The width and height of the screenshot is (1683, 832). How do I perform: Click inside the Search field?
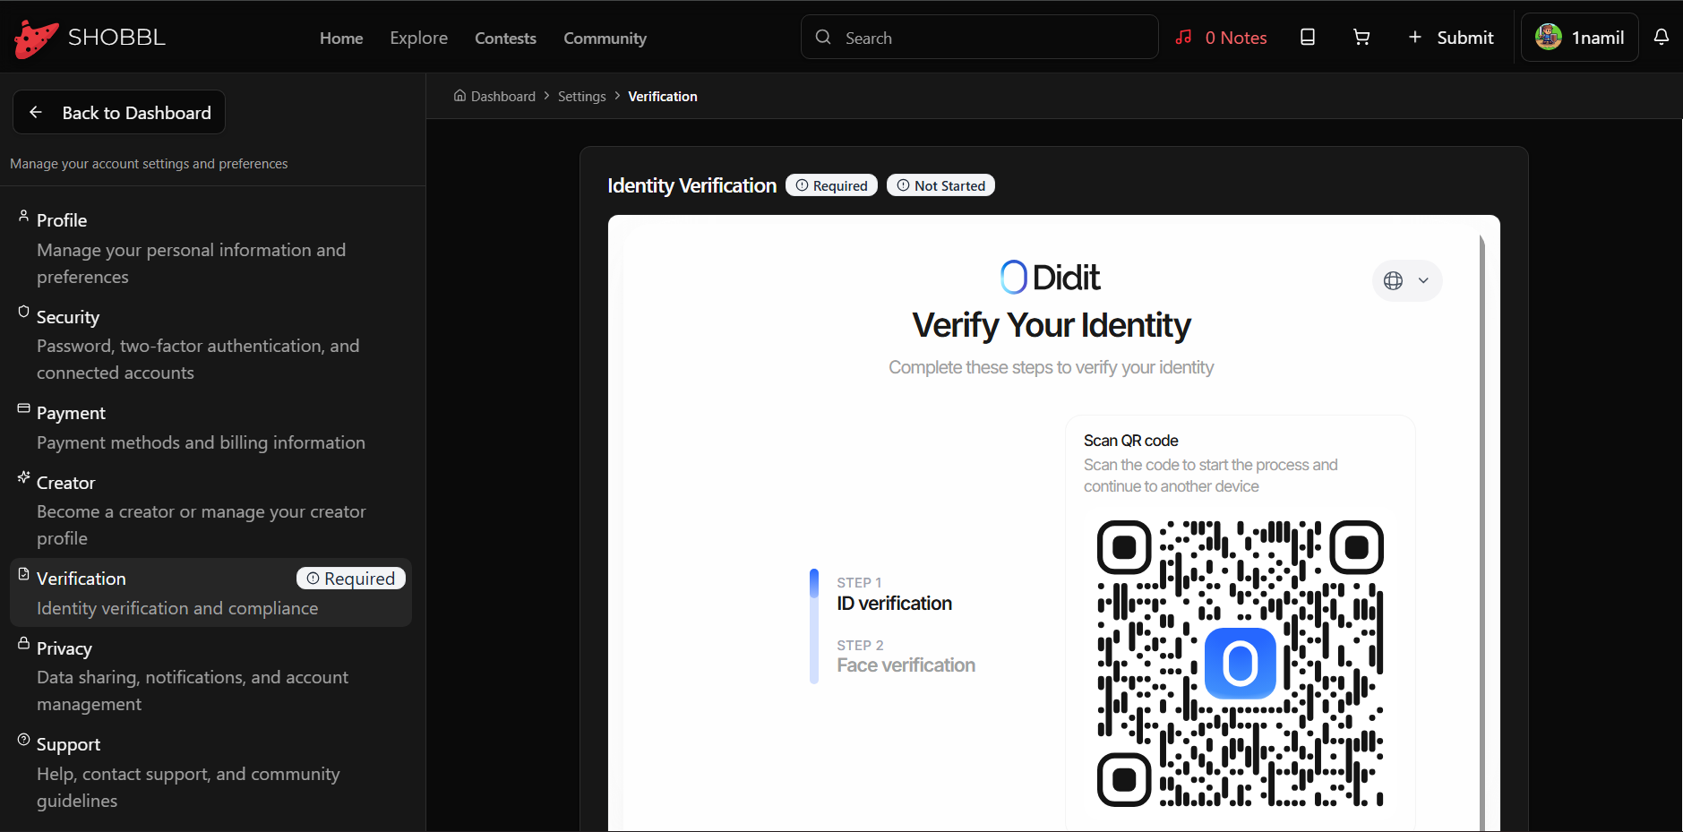coord(978,37)
